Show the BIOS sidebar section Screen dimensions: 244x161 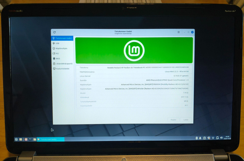click(x=62, y=59)
